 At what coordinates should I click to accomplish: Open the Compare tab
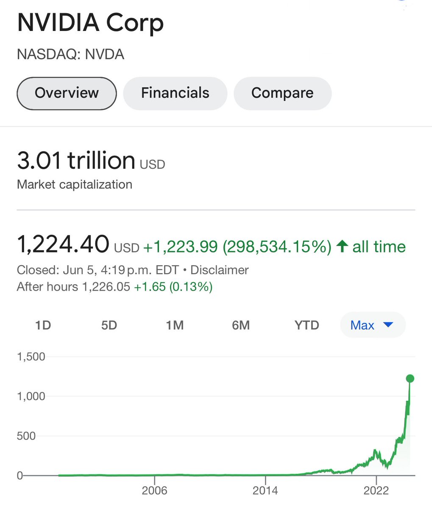(282, 93)
